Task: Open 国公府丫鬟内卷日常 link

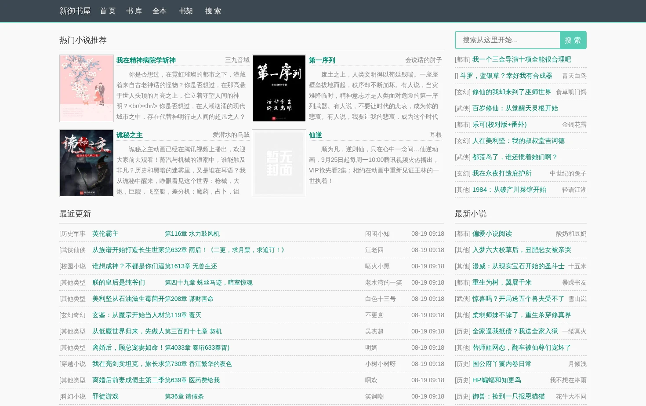Action: (502, 364)
